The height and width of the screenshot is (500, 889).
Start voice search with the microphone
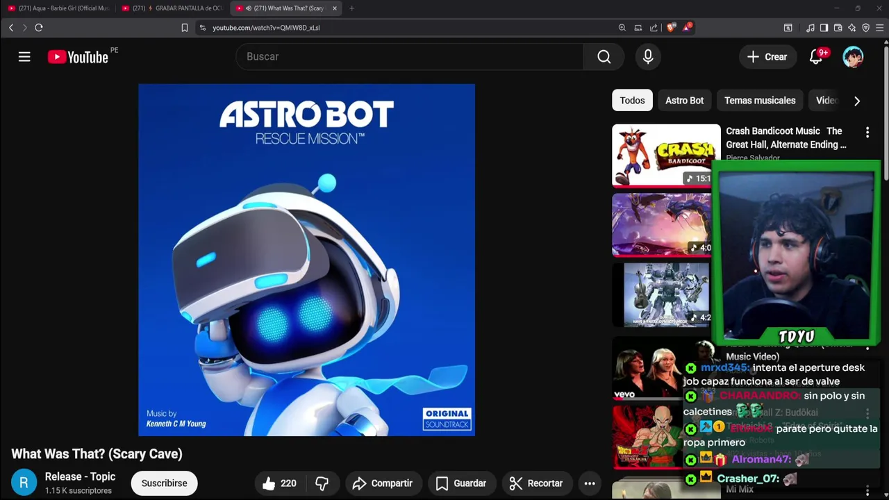[648, 57]
